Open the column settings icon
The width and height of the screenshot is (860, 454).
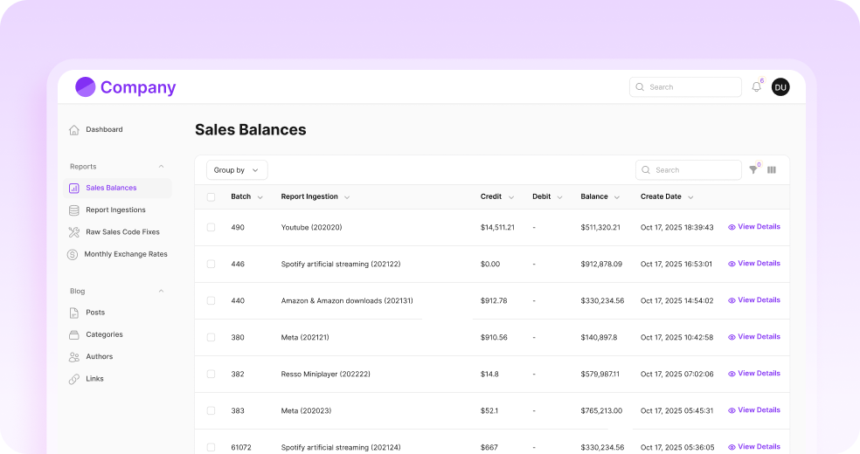tap(772, 169)
